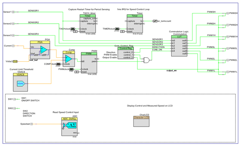Screen dimensions: 241x145
Task: Select the TACH_timer Timer block
Action: [88, 24]
